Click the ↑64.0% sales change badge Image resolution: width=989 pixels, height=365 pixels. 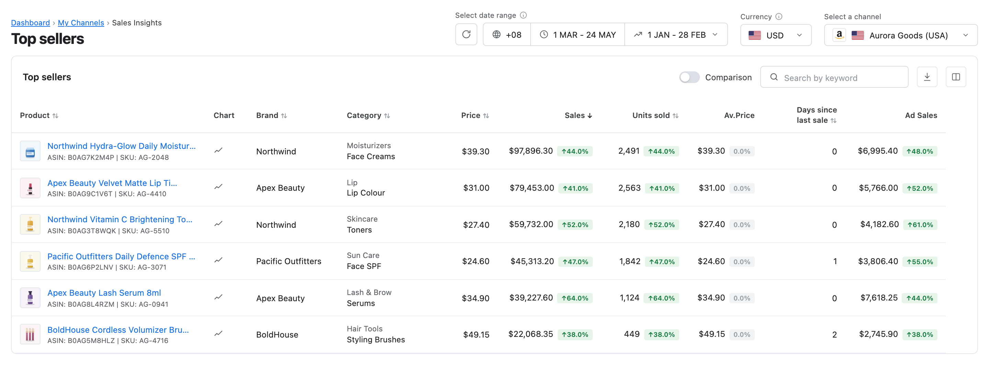pyautogui.click(x=575, y=298)
